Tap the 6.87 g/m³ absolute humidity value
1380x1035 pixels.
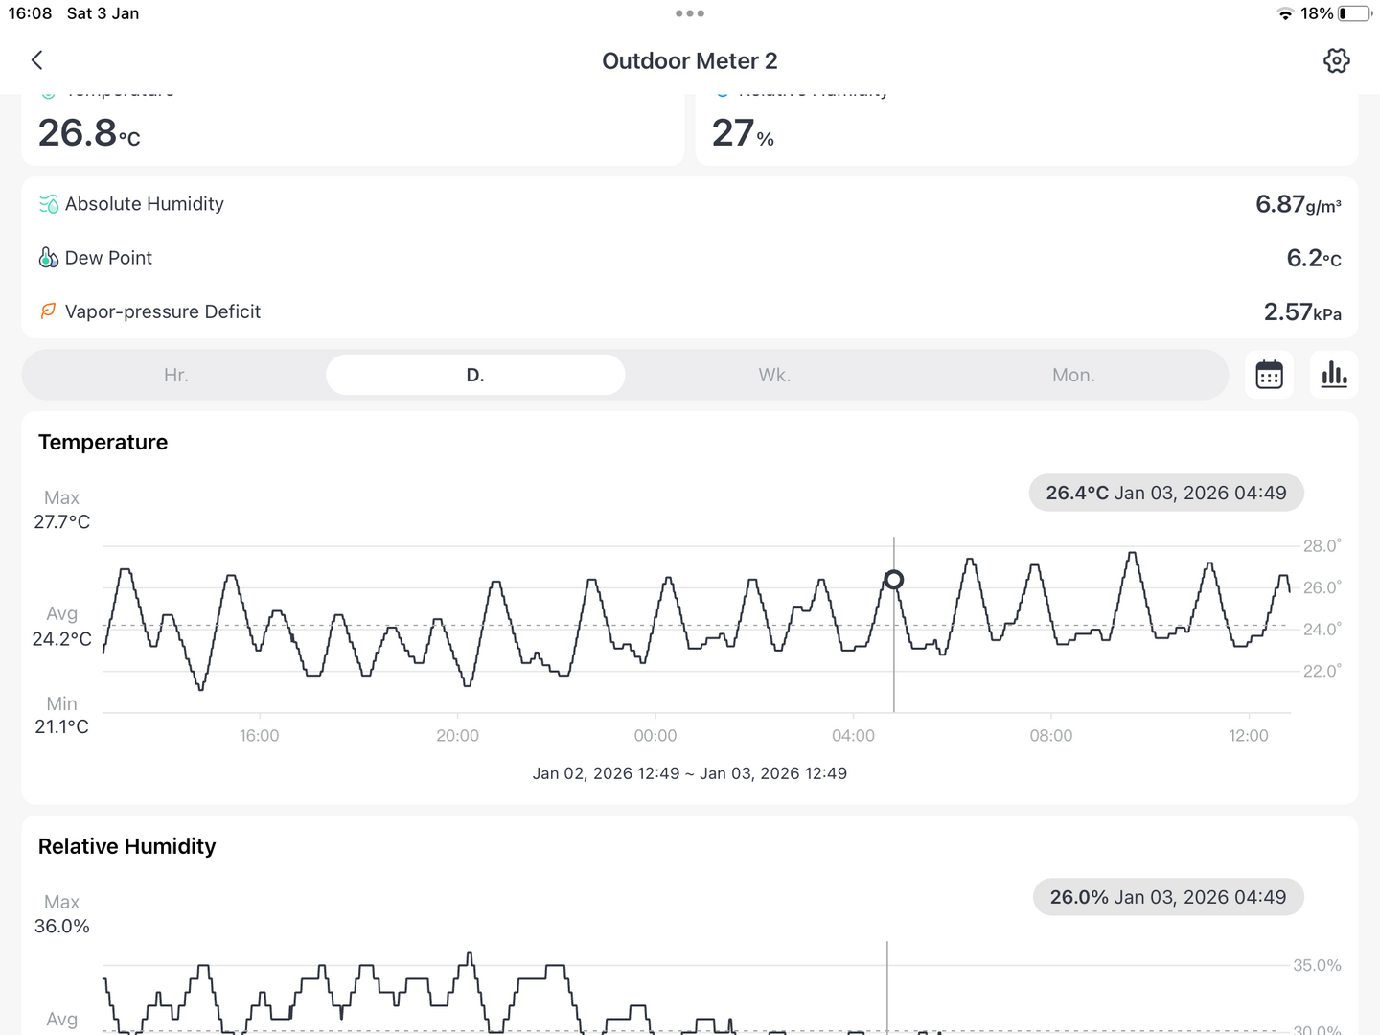(x=1298, y=204)
